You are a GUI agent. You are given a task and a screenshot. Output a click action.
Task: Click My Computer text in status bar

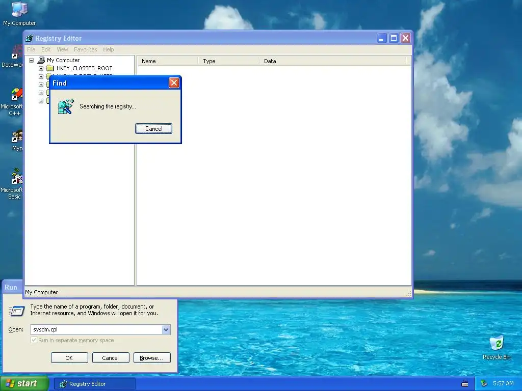[41, 292]
